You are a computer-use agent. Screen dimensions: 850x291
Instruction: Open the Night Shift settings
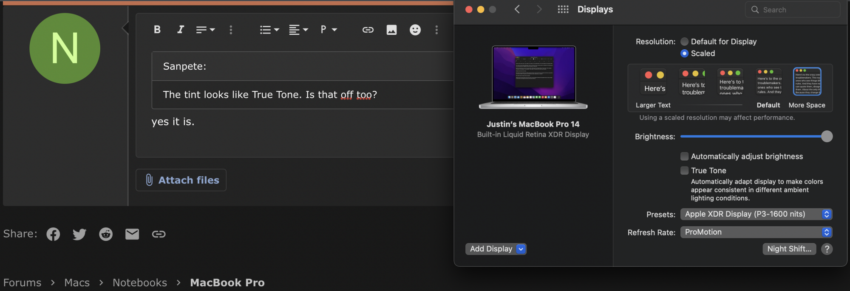tap(789, 249)
